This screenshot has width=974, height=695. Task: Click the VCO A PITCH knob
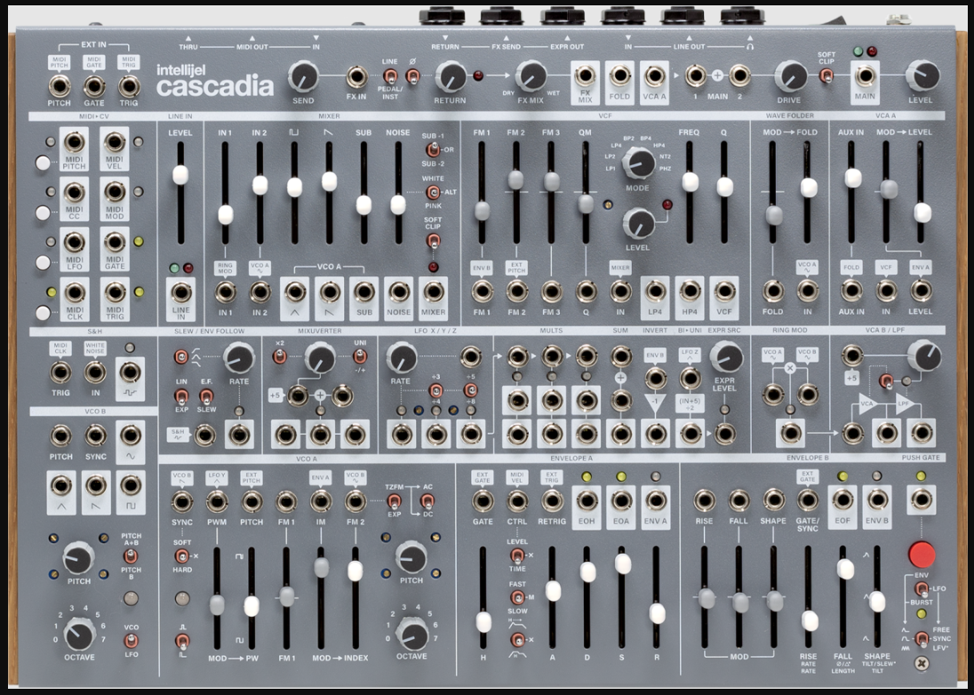[x=411, y=556]
